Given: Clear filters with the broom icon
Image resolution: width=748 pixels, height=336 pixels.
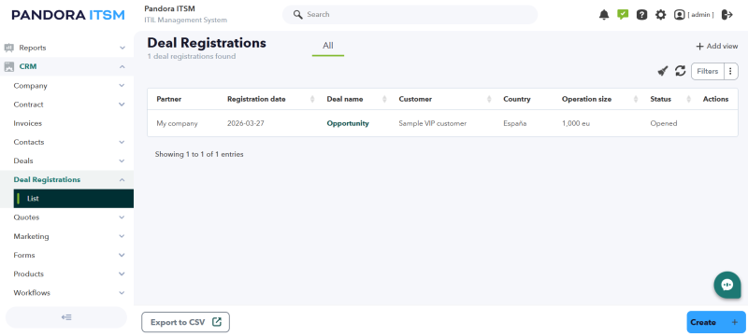Looking at the screenshot, I should tap(663, 71).
